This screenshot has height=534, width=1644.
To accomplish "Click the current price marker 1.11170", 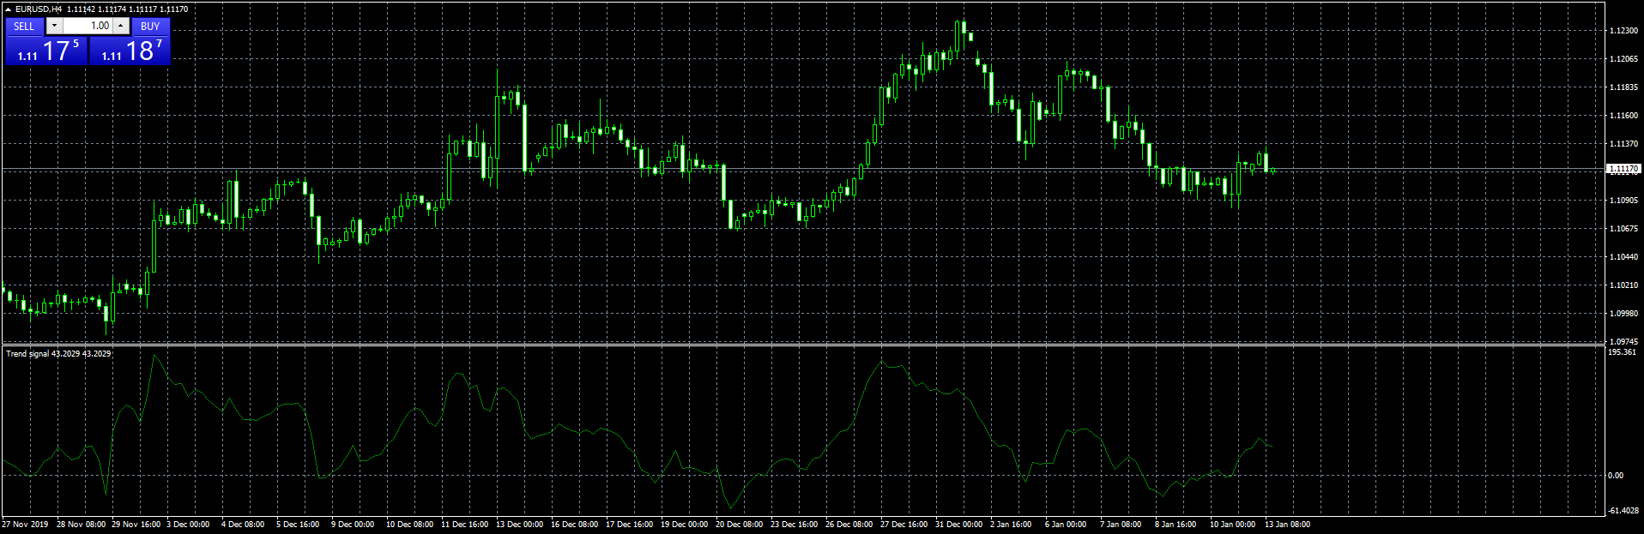I will click(1623, 169).
